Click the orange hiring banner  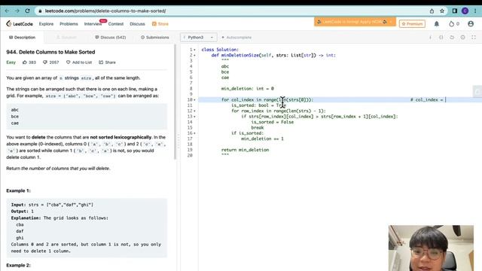355,22
